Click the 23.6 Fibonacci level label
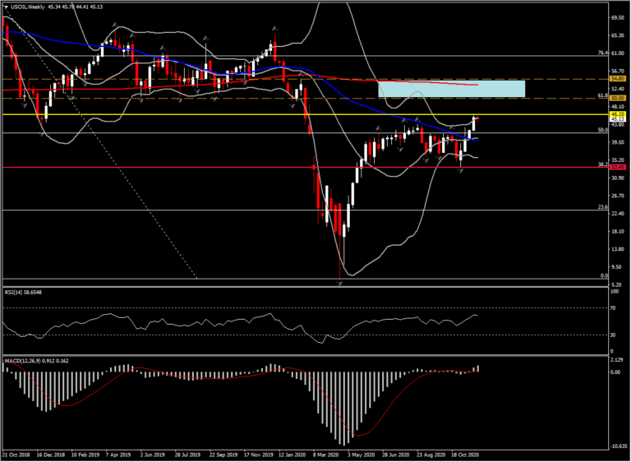Viewport: 631px width, 462px height. [x=602, y=207]
